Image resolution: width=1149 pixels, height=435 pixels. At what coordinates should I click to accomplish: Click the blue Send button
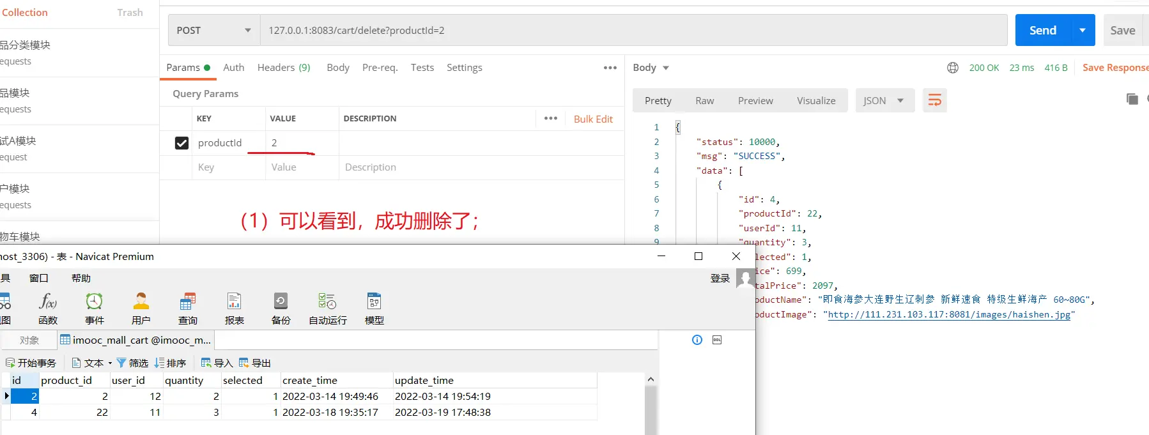pyautogui.click(x=1043, y=30)
